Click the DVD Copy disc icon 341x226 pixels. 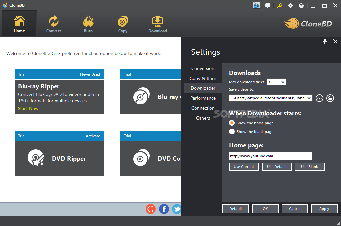coord(141,158)
